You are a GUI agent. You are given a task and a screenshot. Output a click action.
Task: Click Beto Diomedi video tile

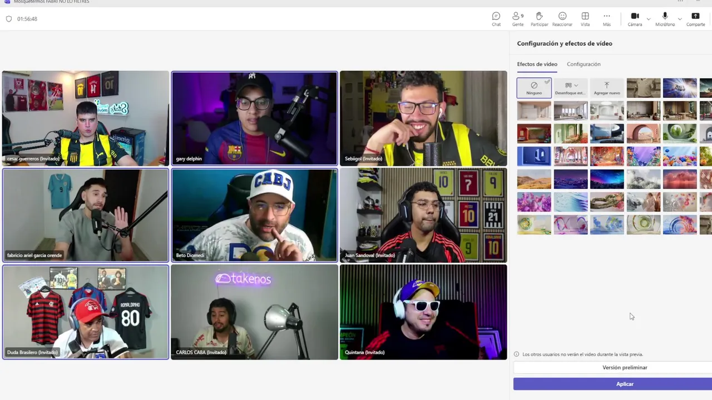[x=254, y=215]
